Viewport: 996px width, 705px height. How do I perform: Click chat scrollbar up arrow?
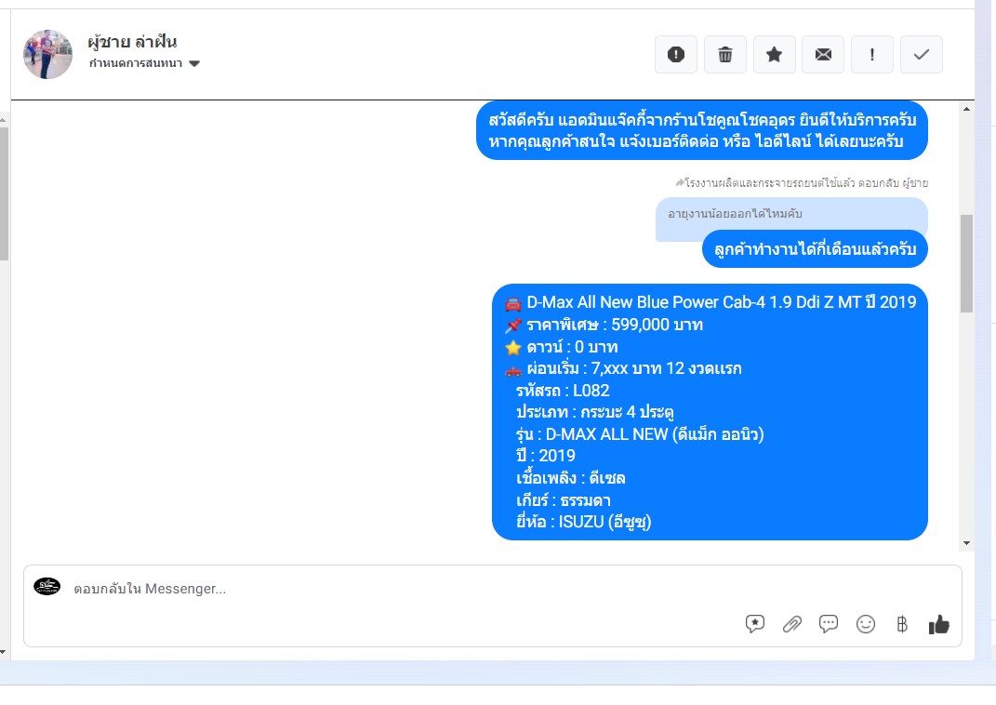tap(966, 109)
